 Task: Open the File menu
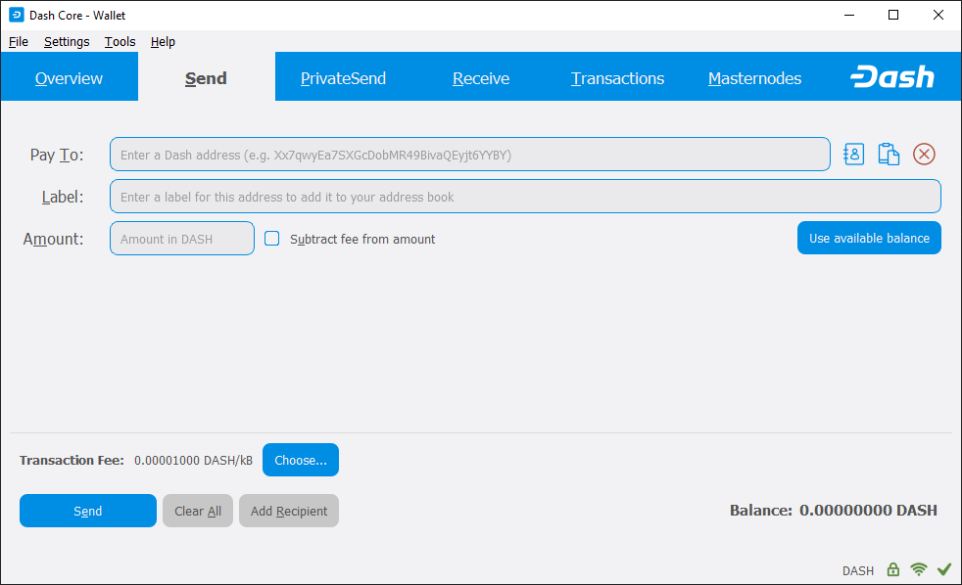point(19,42)
